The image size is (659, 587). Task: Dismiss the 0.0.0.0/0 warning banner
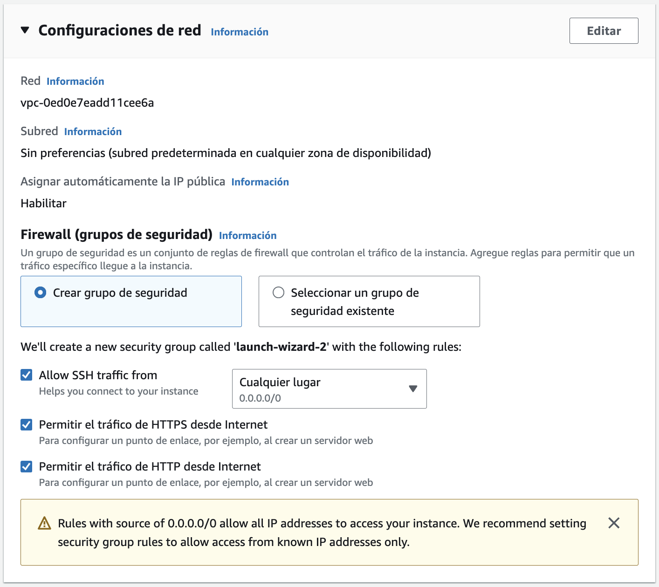click(x=614, y=523)
